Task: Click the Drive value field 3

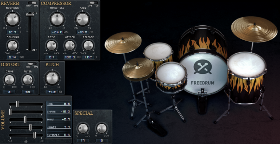Action: (x=9, y=92)
